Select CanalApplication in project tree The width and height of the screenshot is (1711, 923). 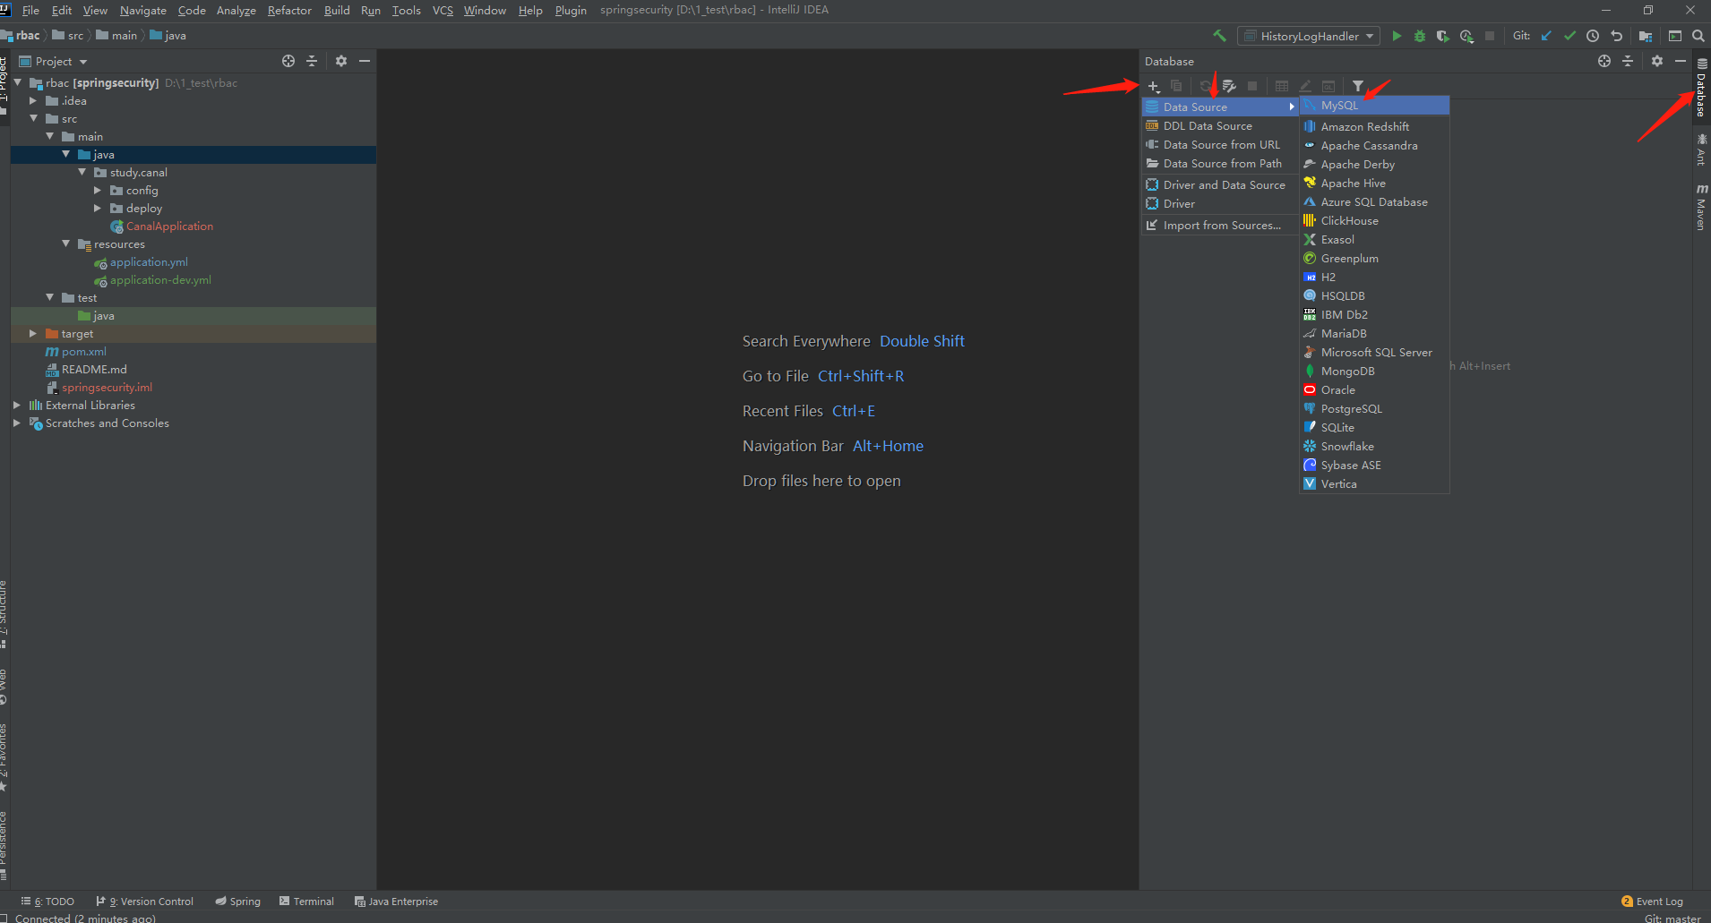(169, 226)
